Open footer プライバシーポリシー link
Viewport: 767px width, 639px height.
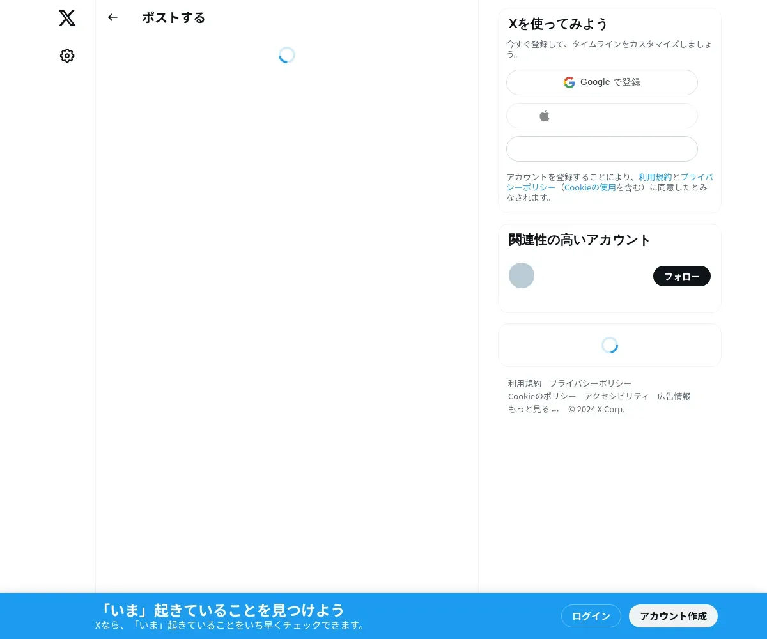tap(591, 383)
